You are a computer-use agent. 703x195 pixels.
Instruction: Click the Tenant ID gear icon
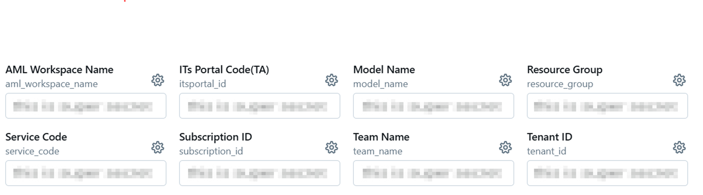pos(679,147)
